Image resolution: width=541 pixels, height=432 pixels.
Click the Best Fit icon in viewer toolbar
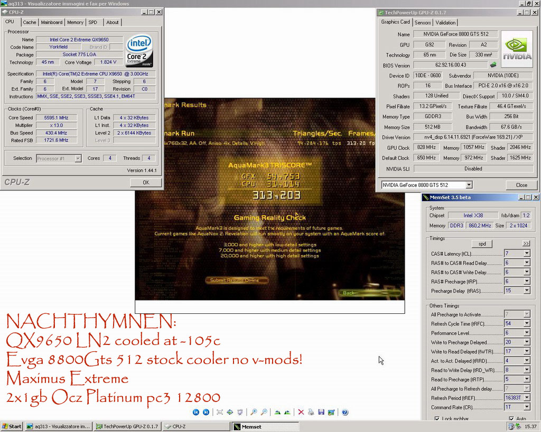[220, 412]
